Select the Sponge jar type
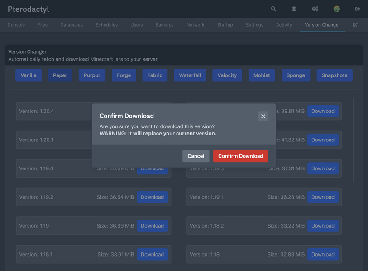Image resolution: width=368 pixels, height=271 pixels. 296,75
